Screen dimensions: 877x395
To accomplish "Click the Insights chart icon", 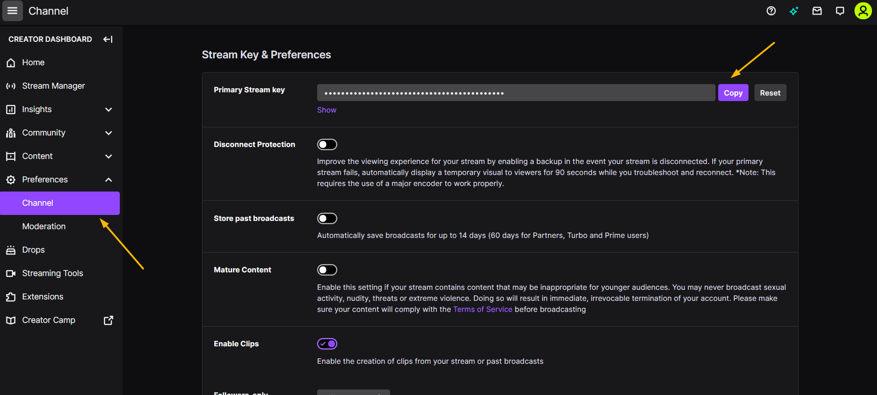I will point(11,109).
